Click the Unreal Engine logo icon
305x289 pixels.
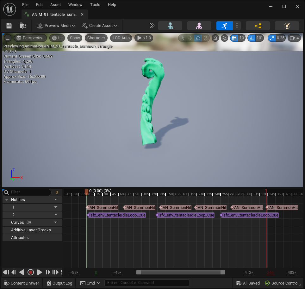(9, 9)
